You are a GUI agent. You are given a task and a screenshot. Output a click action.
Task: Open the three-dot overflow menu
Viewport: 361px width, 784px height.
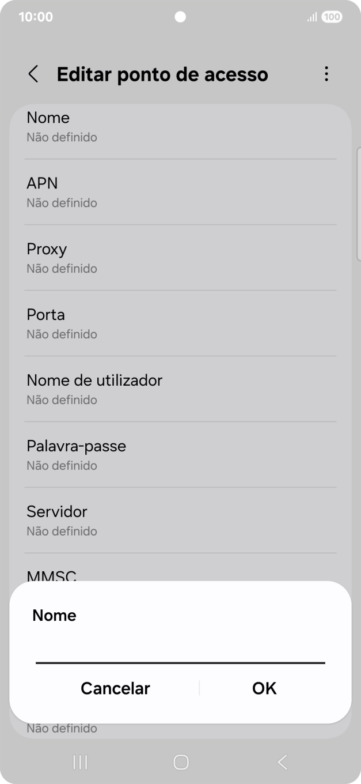tap(326, 74)
